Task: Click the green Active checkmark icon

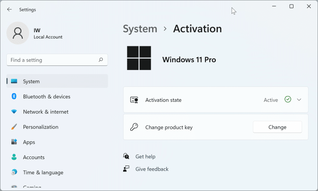Action: tap(288, 99)
